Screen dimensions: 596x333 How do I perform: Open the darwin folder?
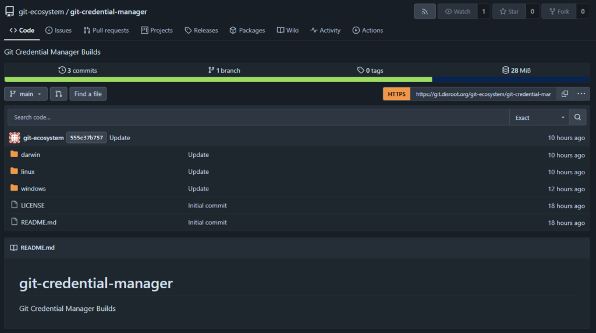point(30,155)
